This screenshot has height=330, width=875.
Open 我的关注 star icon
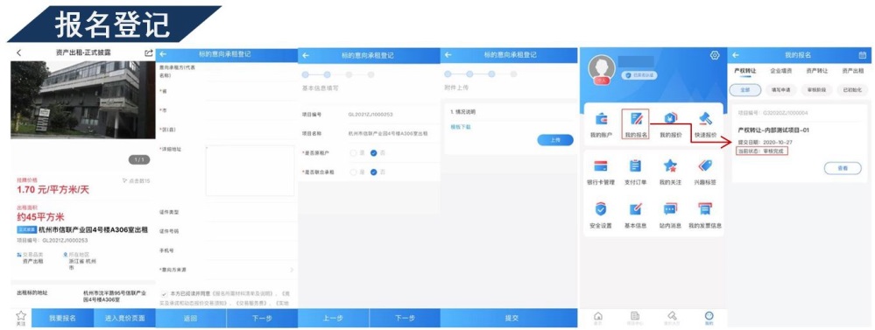[670, 165]
